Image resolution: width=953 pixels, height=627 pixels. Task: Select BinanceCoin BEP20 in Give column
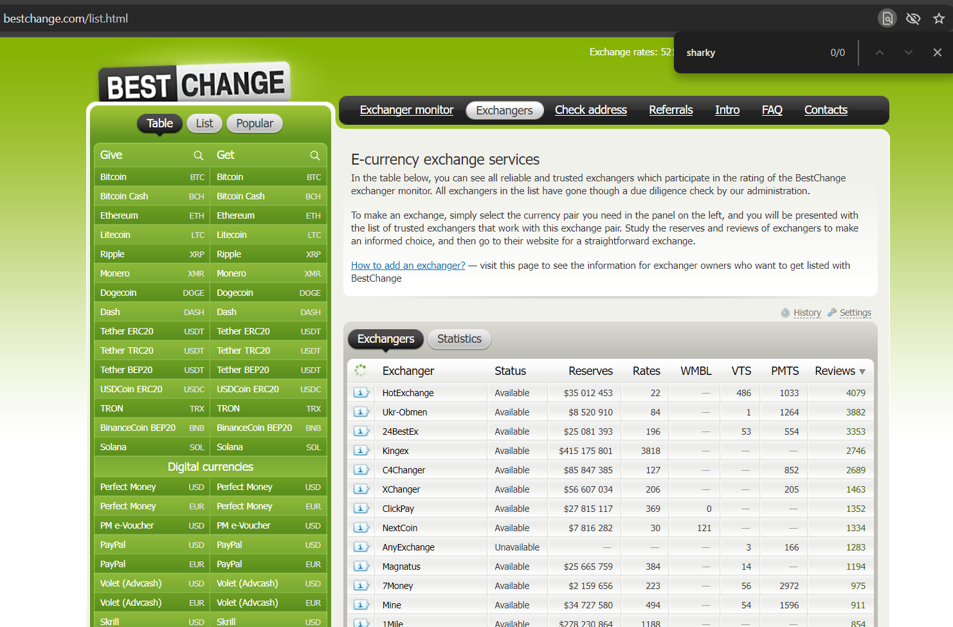pos(152,428)
